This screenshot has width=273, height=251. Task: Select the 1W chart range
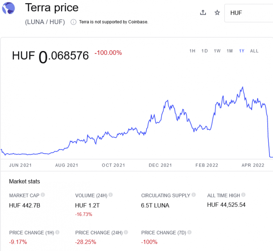217,51
